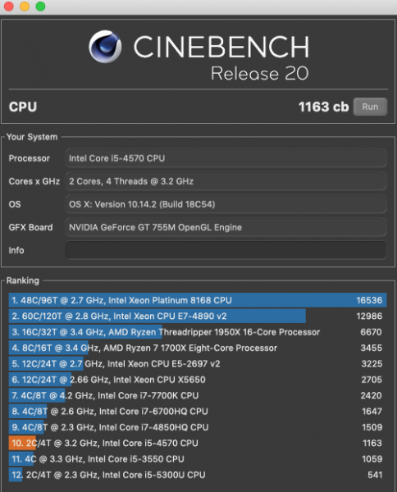Click the 1163 cb score value

(323, 107)
